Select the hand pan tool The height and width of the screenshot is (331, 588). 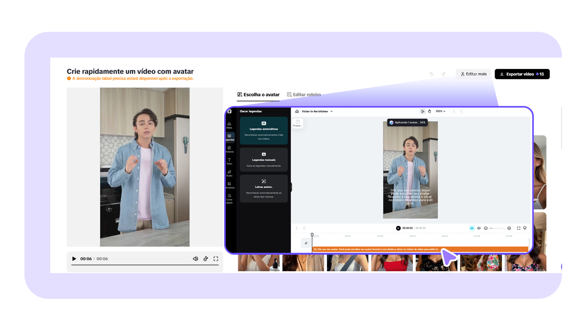click(430, 111)
